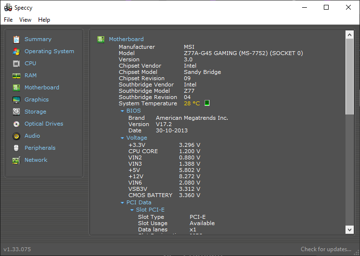Collapse the Slot PCI-E subsection arrow
The height and width of the screenshot is (256, 360).
[132, 210]
